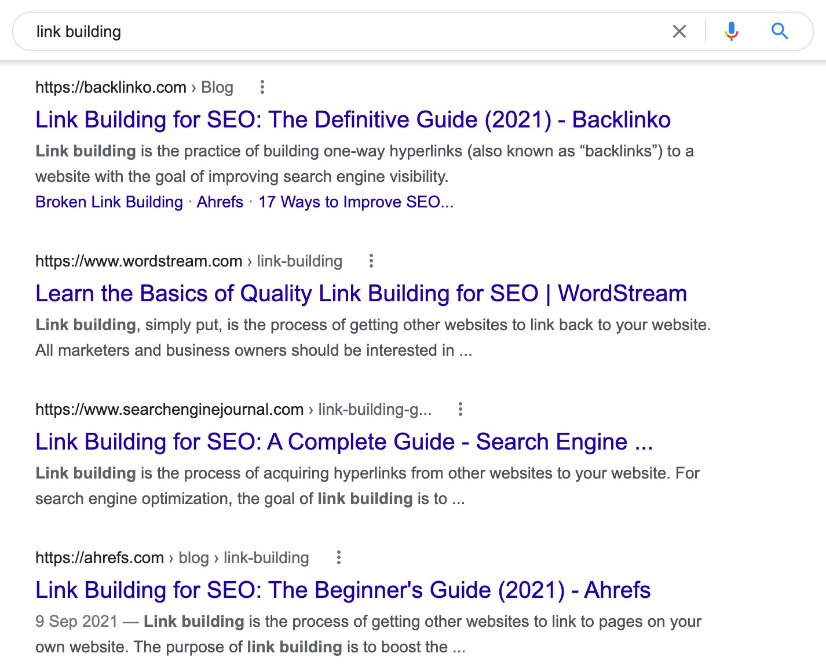This screenshot has width=826, height=668.
Task: Click the backlinko.com URL breadcrumb
Action: (134, 87)
